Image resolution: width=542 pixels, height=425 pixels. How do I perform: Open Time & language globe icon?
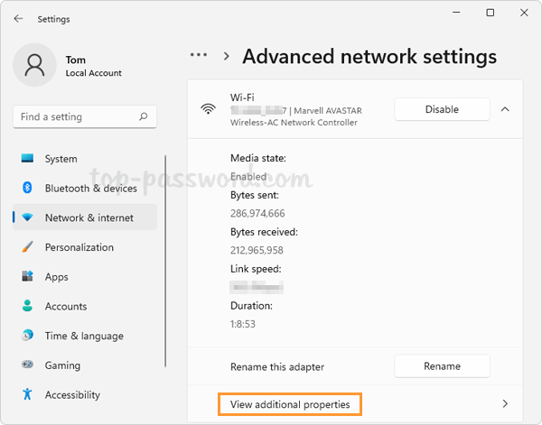27,336
